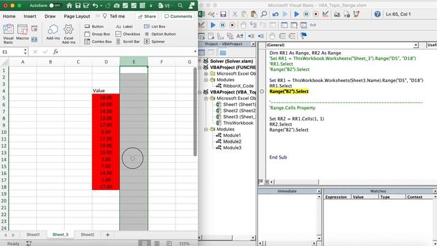Open the Add-ins gallery with hexagon icon
Screen dimensions: 437x246
(x=53, y=32)
